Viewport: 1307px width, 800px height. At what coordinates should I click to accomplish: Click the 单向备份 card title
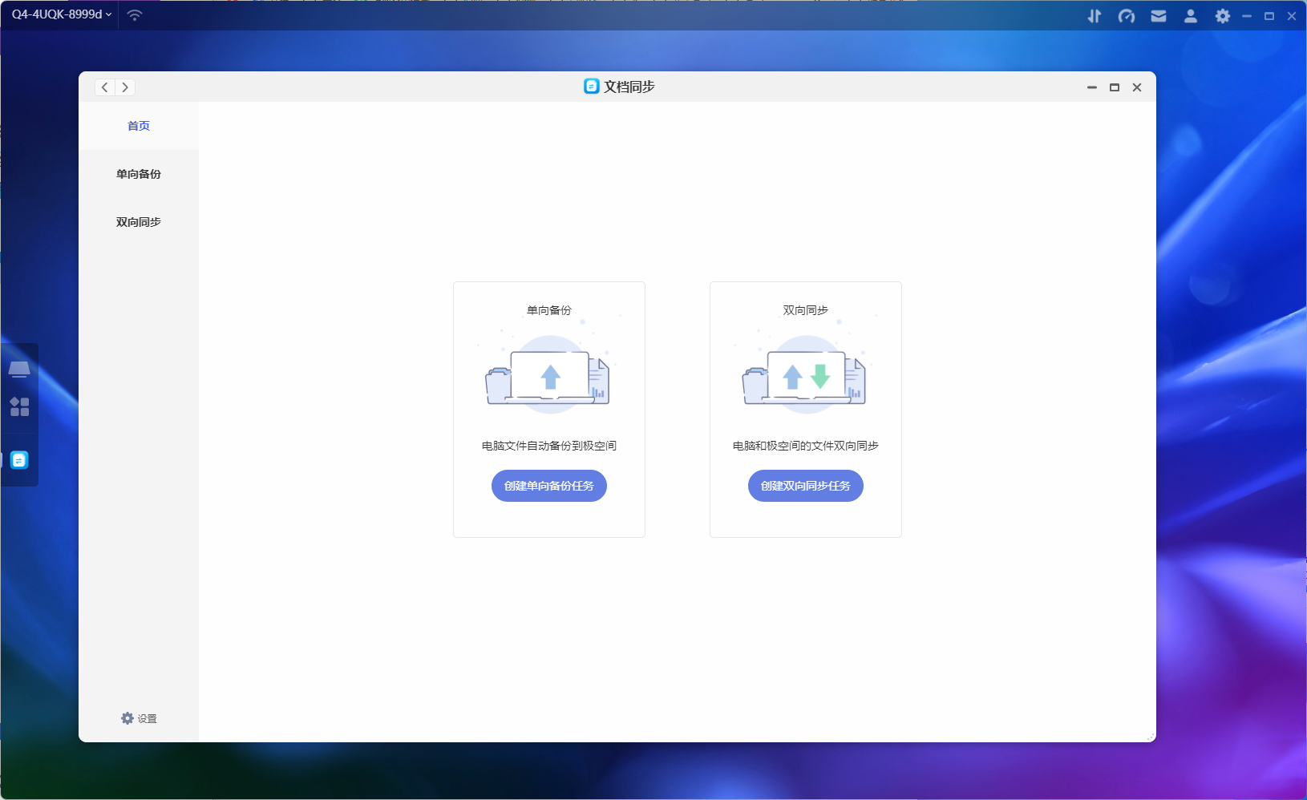(549, 310)
